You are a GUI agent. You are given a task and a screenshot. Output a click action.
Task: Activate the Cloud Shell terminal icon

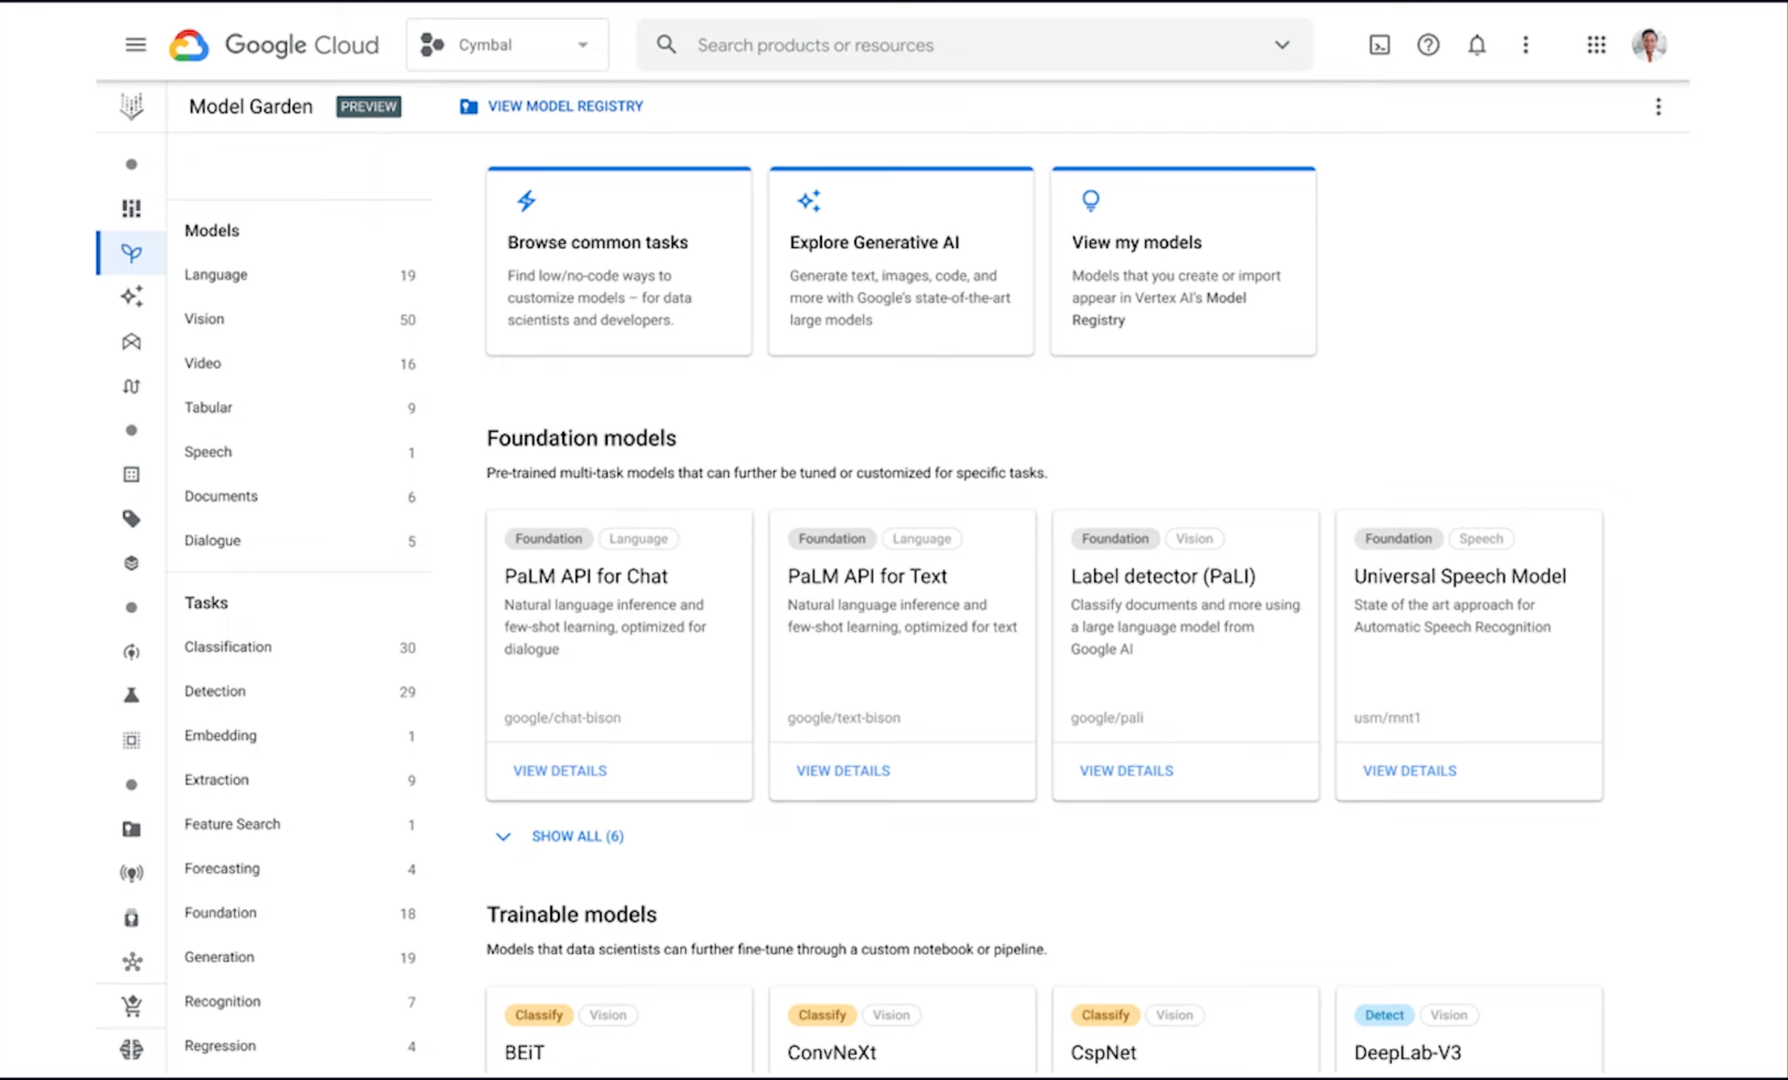pos(1379,45)
